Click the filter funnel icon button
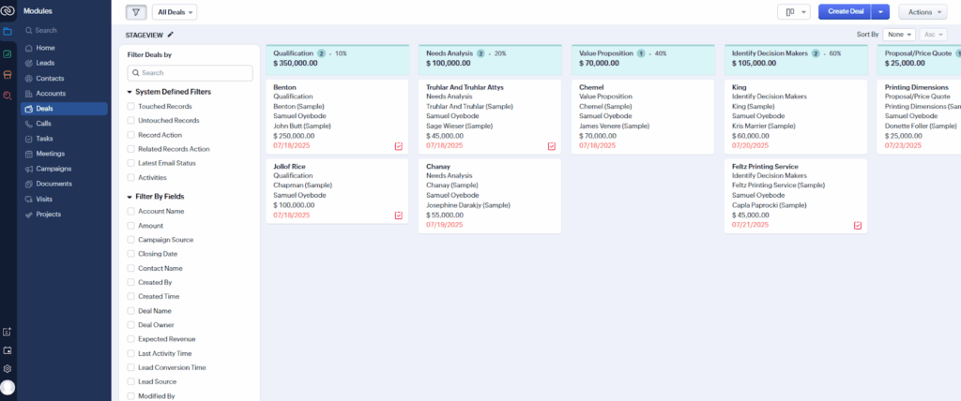 point(135,12)
